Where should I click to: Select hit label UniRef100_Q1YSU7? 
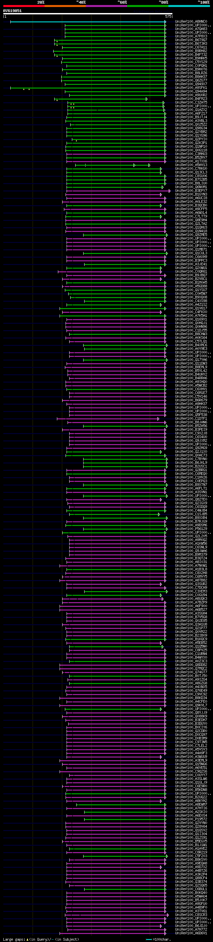[x=191, y=290]
